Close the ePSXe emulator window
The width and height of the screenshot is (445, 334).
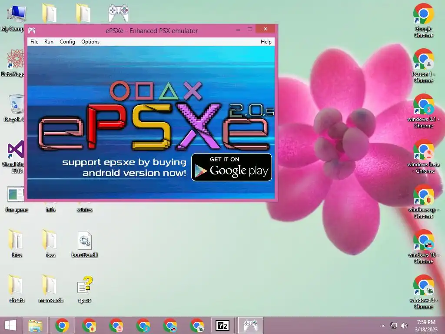266,29
